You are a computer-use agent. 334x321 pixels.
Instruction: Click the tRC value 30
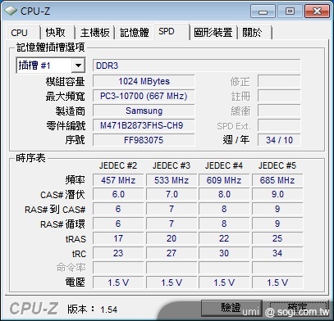coord(224,253)
